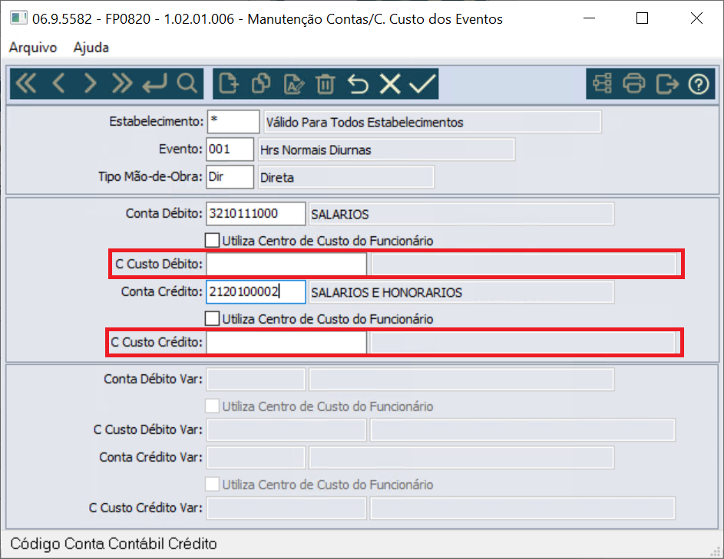724x559 pixels.
Task: Check Utiliza Centro de Custo under Conta Crédito
Action: point(213,319)
